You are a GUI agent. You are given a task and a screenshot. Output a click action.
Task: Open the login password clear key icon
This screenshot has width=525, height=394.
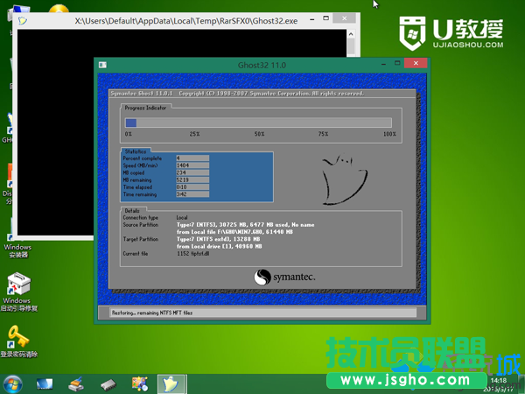[x=17, y=337]
